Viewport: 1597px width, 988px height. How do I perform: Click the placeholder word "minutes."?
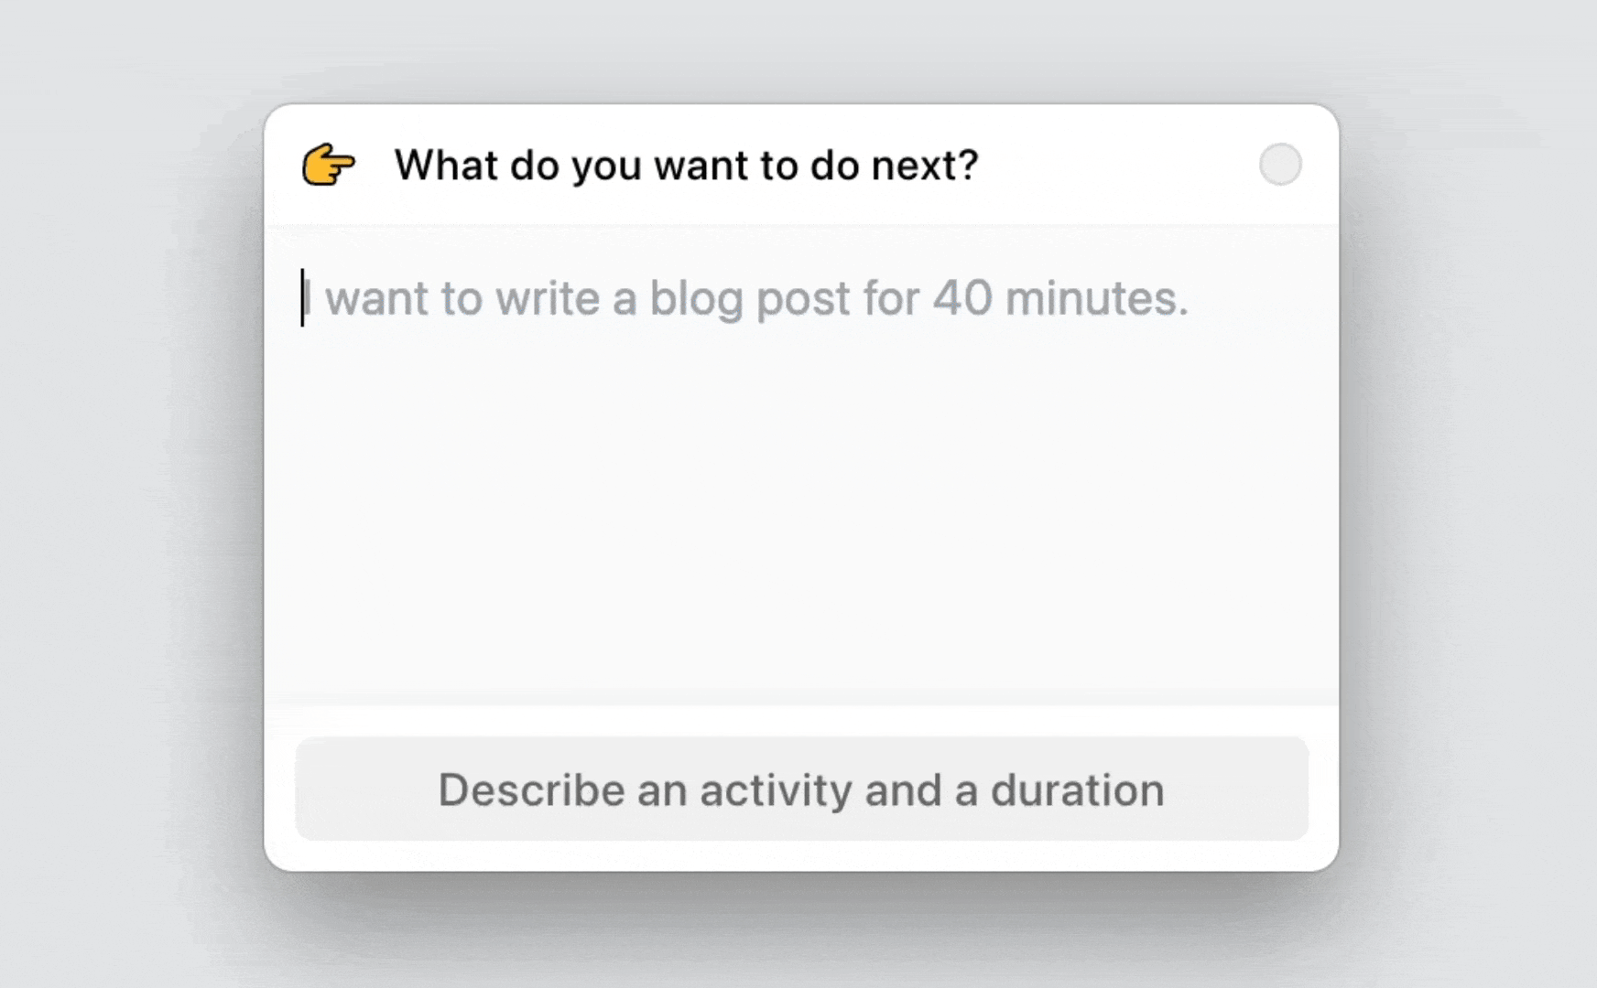coord(1096,298)
